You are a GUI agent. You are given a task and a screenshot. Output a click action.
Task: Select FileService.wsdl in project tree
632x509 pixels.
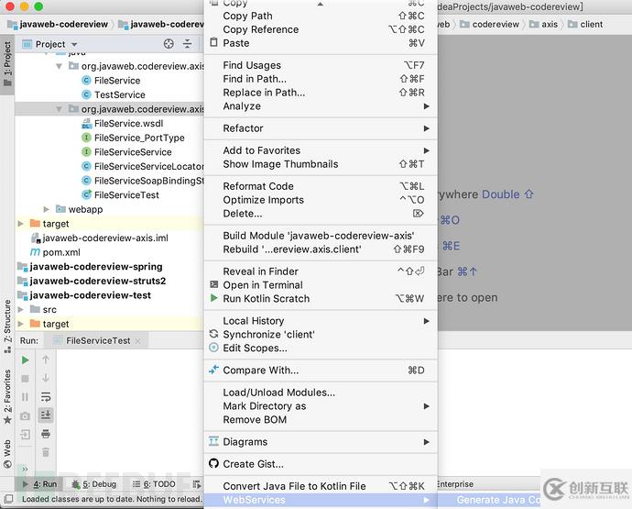point(128,124)
